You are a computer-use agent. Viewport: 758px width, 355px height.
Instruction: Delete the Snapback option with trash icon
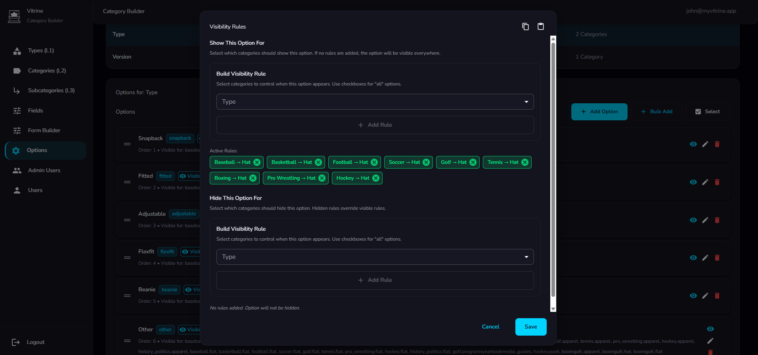coord(717,144)
